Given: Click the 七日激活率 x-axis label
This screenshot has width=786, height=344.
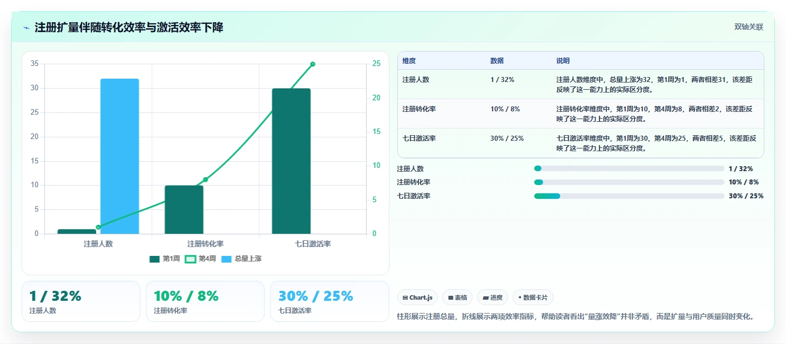Looking at the screenshot, I should [313, 244].
